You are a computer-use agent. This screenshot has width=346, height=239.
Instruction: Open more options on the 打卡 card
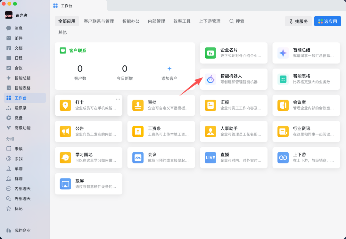click(x=118, y=99)
